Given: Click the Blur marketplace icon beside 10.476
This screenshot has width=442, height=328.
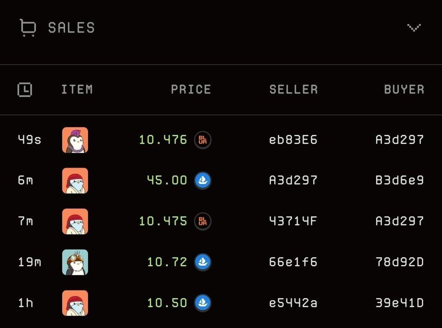Looking at the screenshot, I should (203, 140).
